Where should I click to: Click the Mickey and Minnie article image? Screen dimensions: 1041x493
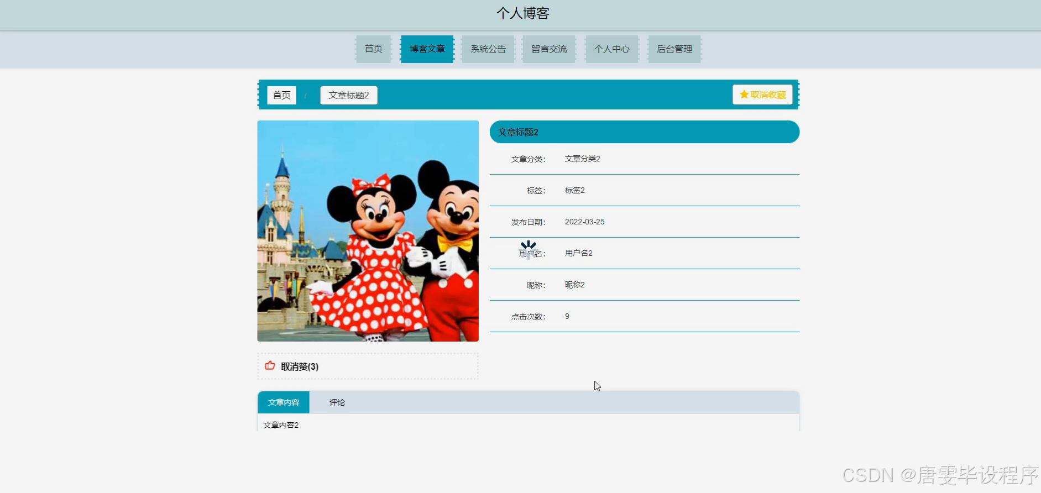point(368,231)
